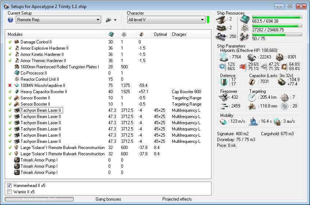Click the max velocity icon beside 123 m/s
Viewport: 310px width, 205px height.
pos(223,121)
